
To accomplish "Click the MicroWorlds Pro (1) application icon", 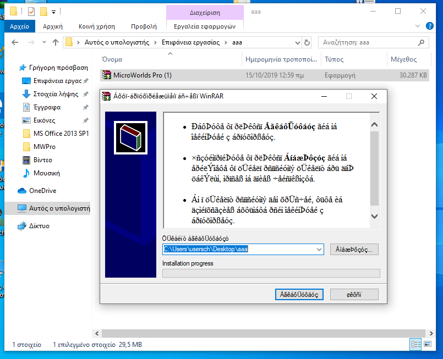I will (107, 75).
